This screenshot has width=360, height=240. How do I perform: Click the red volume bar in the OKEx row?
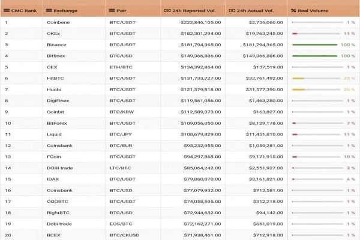pyautogui.click(x=295, y=34)
